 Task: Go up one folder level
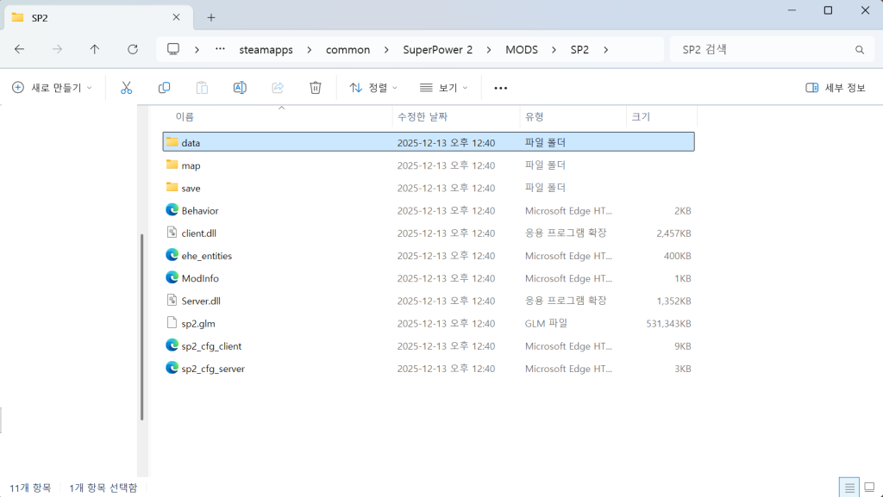(x=95, y=50)
